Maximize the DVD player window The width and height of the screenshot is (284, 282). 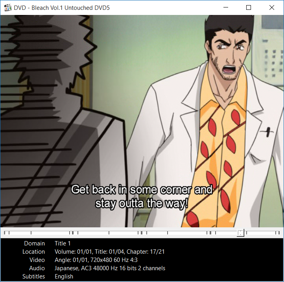point(249,7)
